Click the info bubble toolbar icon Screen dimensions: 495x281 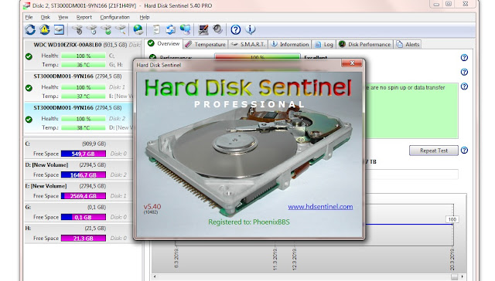point(251,29)
